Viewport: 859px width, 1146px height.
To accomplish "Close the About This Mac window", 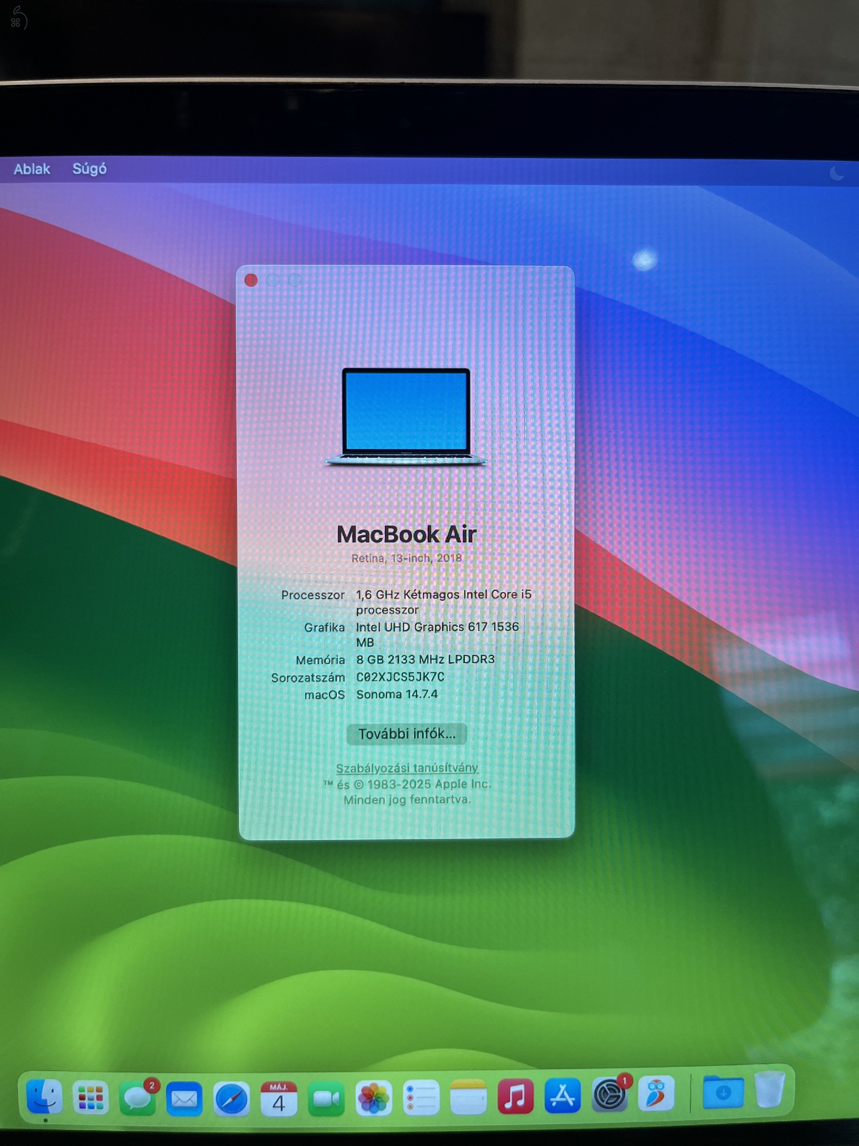I will pyautogui.click(x=251, y=280).
